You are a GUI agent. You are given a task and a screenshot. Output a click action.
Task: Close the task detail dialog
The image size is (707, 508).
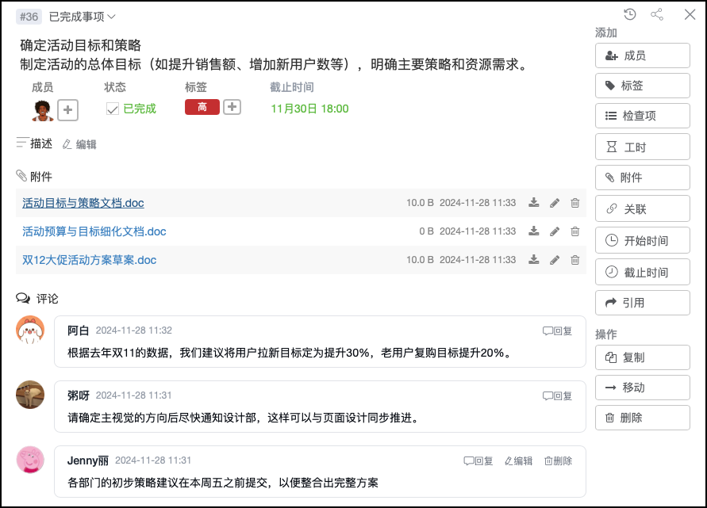tap(690, 14)
